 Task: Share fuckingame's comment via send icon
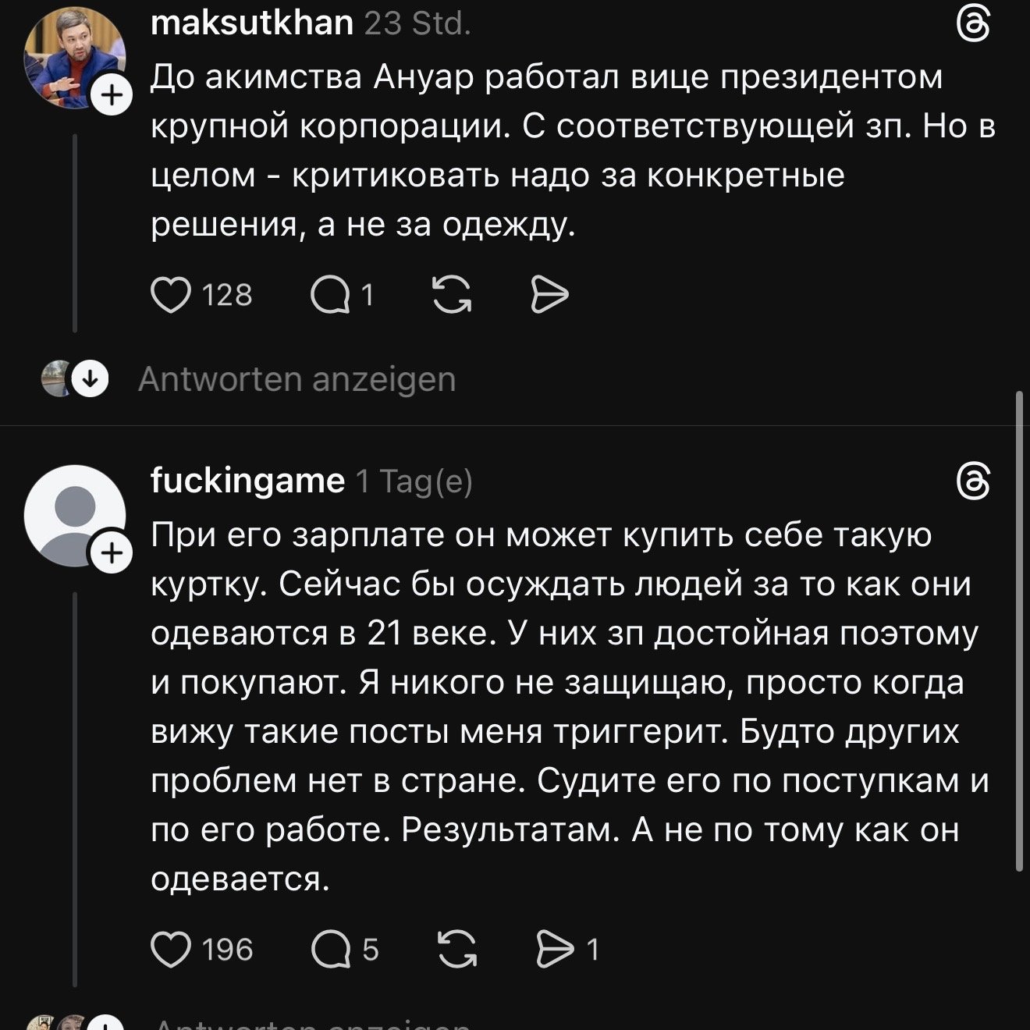pyautogui.click(x=555, y=949)
